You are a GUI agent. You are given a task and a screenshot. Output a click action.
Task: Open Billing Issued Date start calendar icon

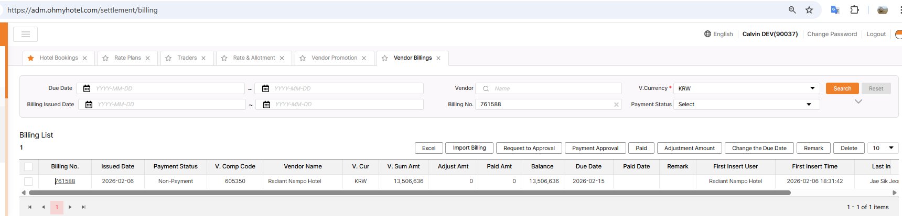pos(89,105)
